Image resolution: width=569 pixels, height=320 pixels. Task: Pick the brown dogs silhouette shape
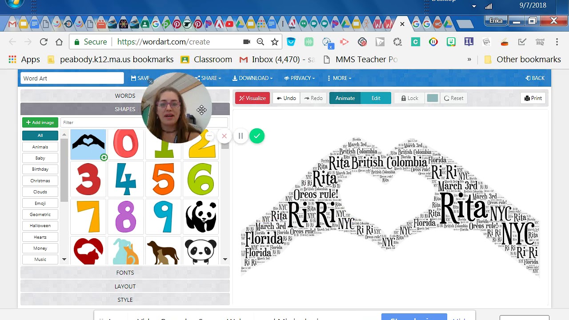[x=164, y=251]
